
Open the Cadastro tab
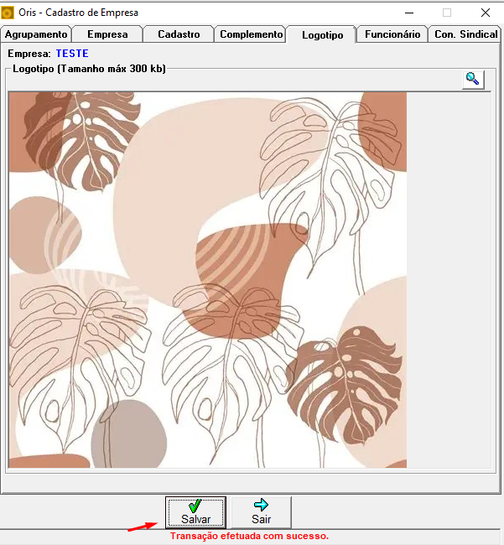click(179, 34)
